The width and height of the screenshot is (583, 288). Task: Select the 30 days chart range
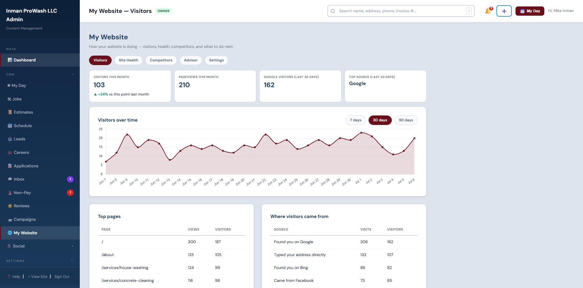[x=380, y=120]
